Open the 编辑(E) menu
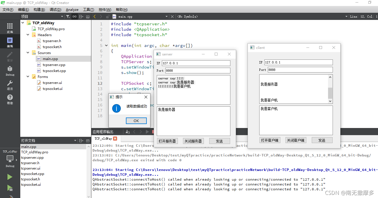This screenshot has height=198, width=378. [x=23, y=10]
